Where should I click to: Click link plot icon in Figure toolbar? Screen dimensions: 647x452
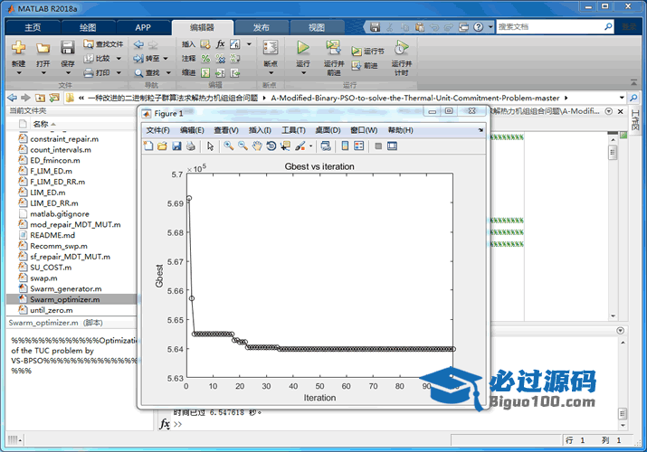tap(326, 146)
